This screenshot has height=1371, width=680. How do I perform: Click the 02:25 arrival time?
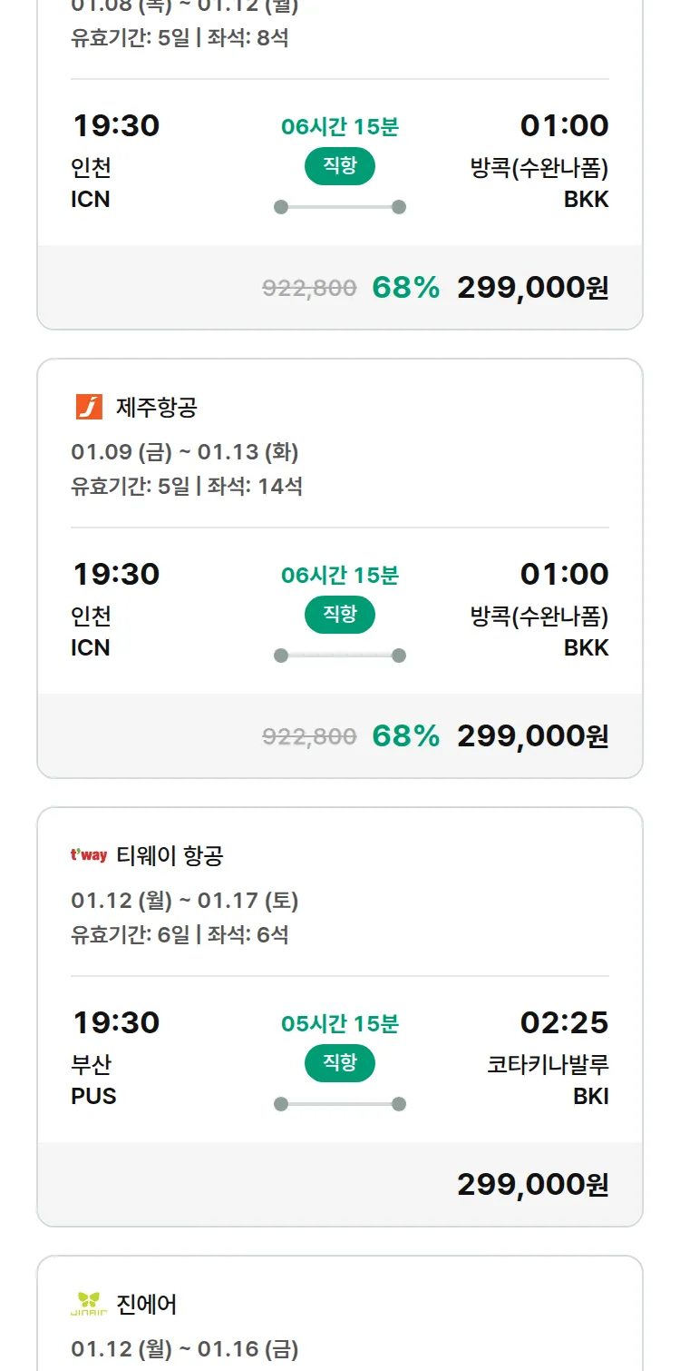tap(564, 1022)
